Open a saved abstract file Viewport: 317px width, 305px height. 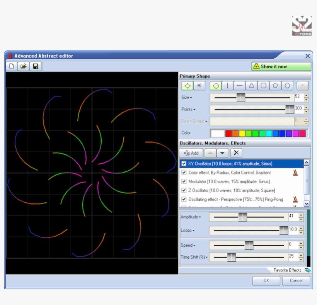pos(23,66)
